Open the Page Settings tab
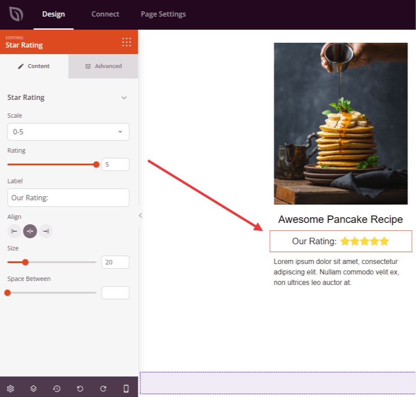Screen dimensions: 416x397 [x=163, y=14]
